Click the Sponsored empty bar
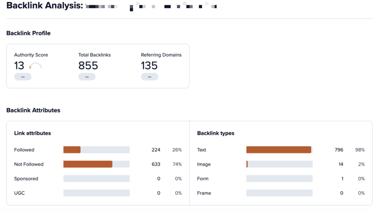This screenshot has width=379, height=212. click(x=96, y=179)
